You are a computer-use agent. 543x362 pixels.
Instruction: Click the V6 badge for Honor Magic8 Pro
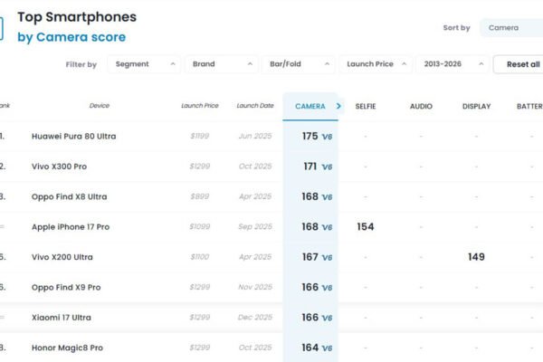[x=327, y=348]
